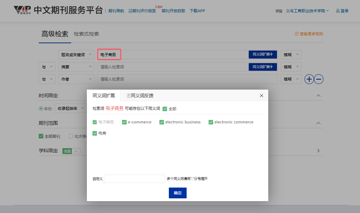Open the 与 operator dropdown beside 摘要
The width and height of the screenshot is (360, 213).
pos(47,67)
